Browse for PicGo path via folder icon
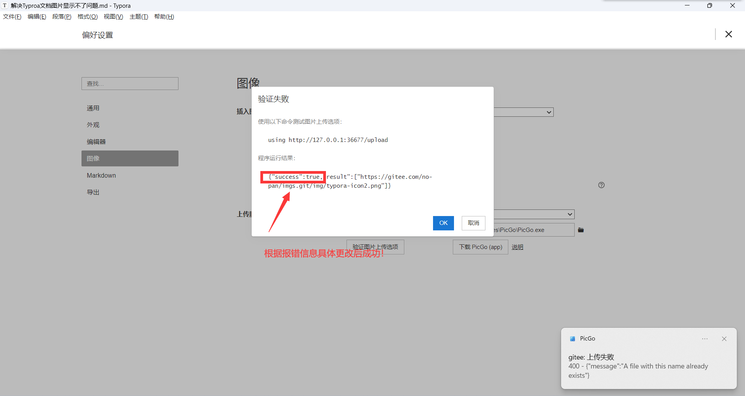Screen dimensions: 745x396 pyautogui.click(x=581, y=230)
